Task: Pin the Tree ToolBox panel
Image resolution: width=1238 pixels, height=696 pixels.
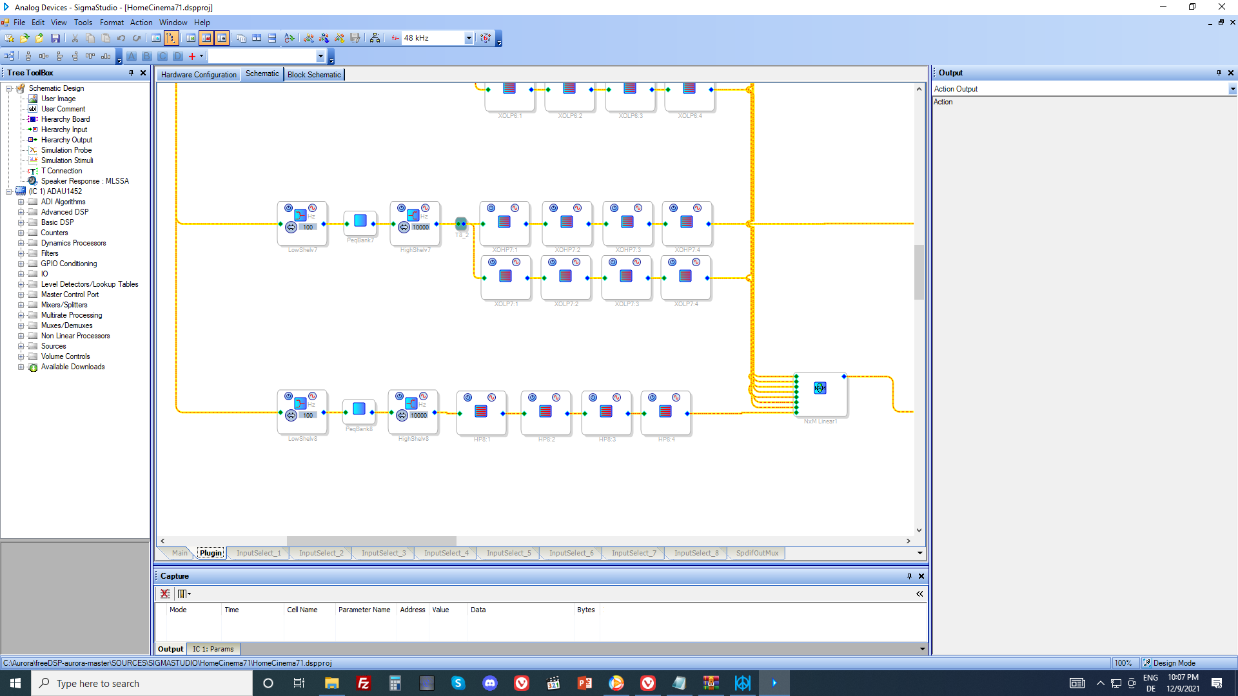Action: coord(131,73)
